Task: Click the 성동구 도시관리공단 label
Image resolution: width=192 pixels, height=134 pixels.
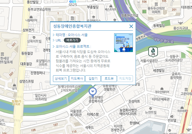Action: pyautogui.click(x=174, y=58)
